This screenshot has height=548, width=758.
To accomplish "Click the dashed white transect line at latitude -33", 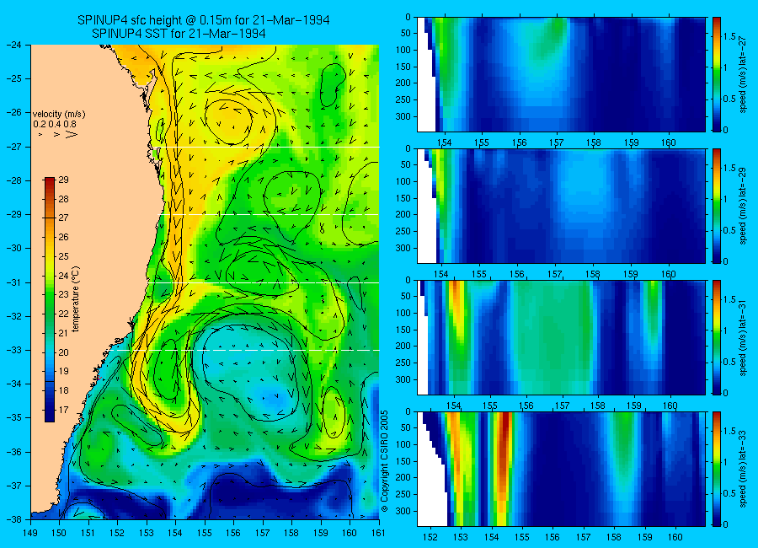I will [x=248, y=350].
